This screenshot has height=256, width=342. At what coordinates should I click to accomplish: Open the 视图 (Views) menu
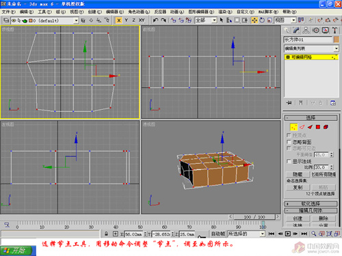[77, 12]
